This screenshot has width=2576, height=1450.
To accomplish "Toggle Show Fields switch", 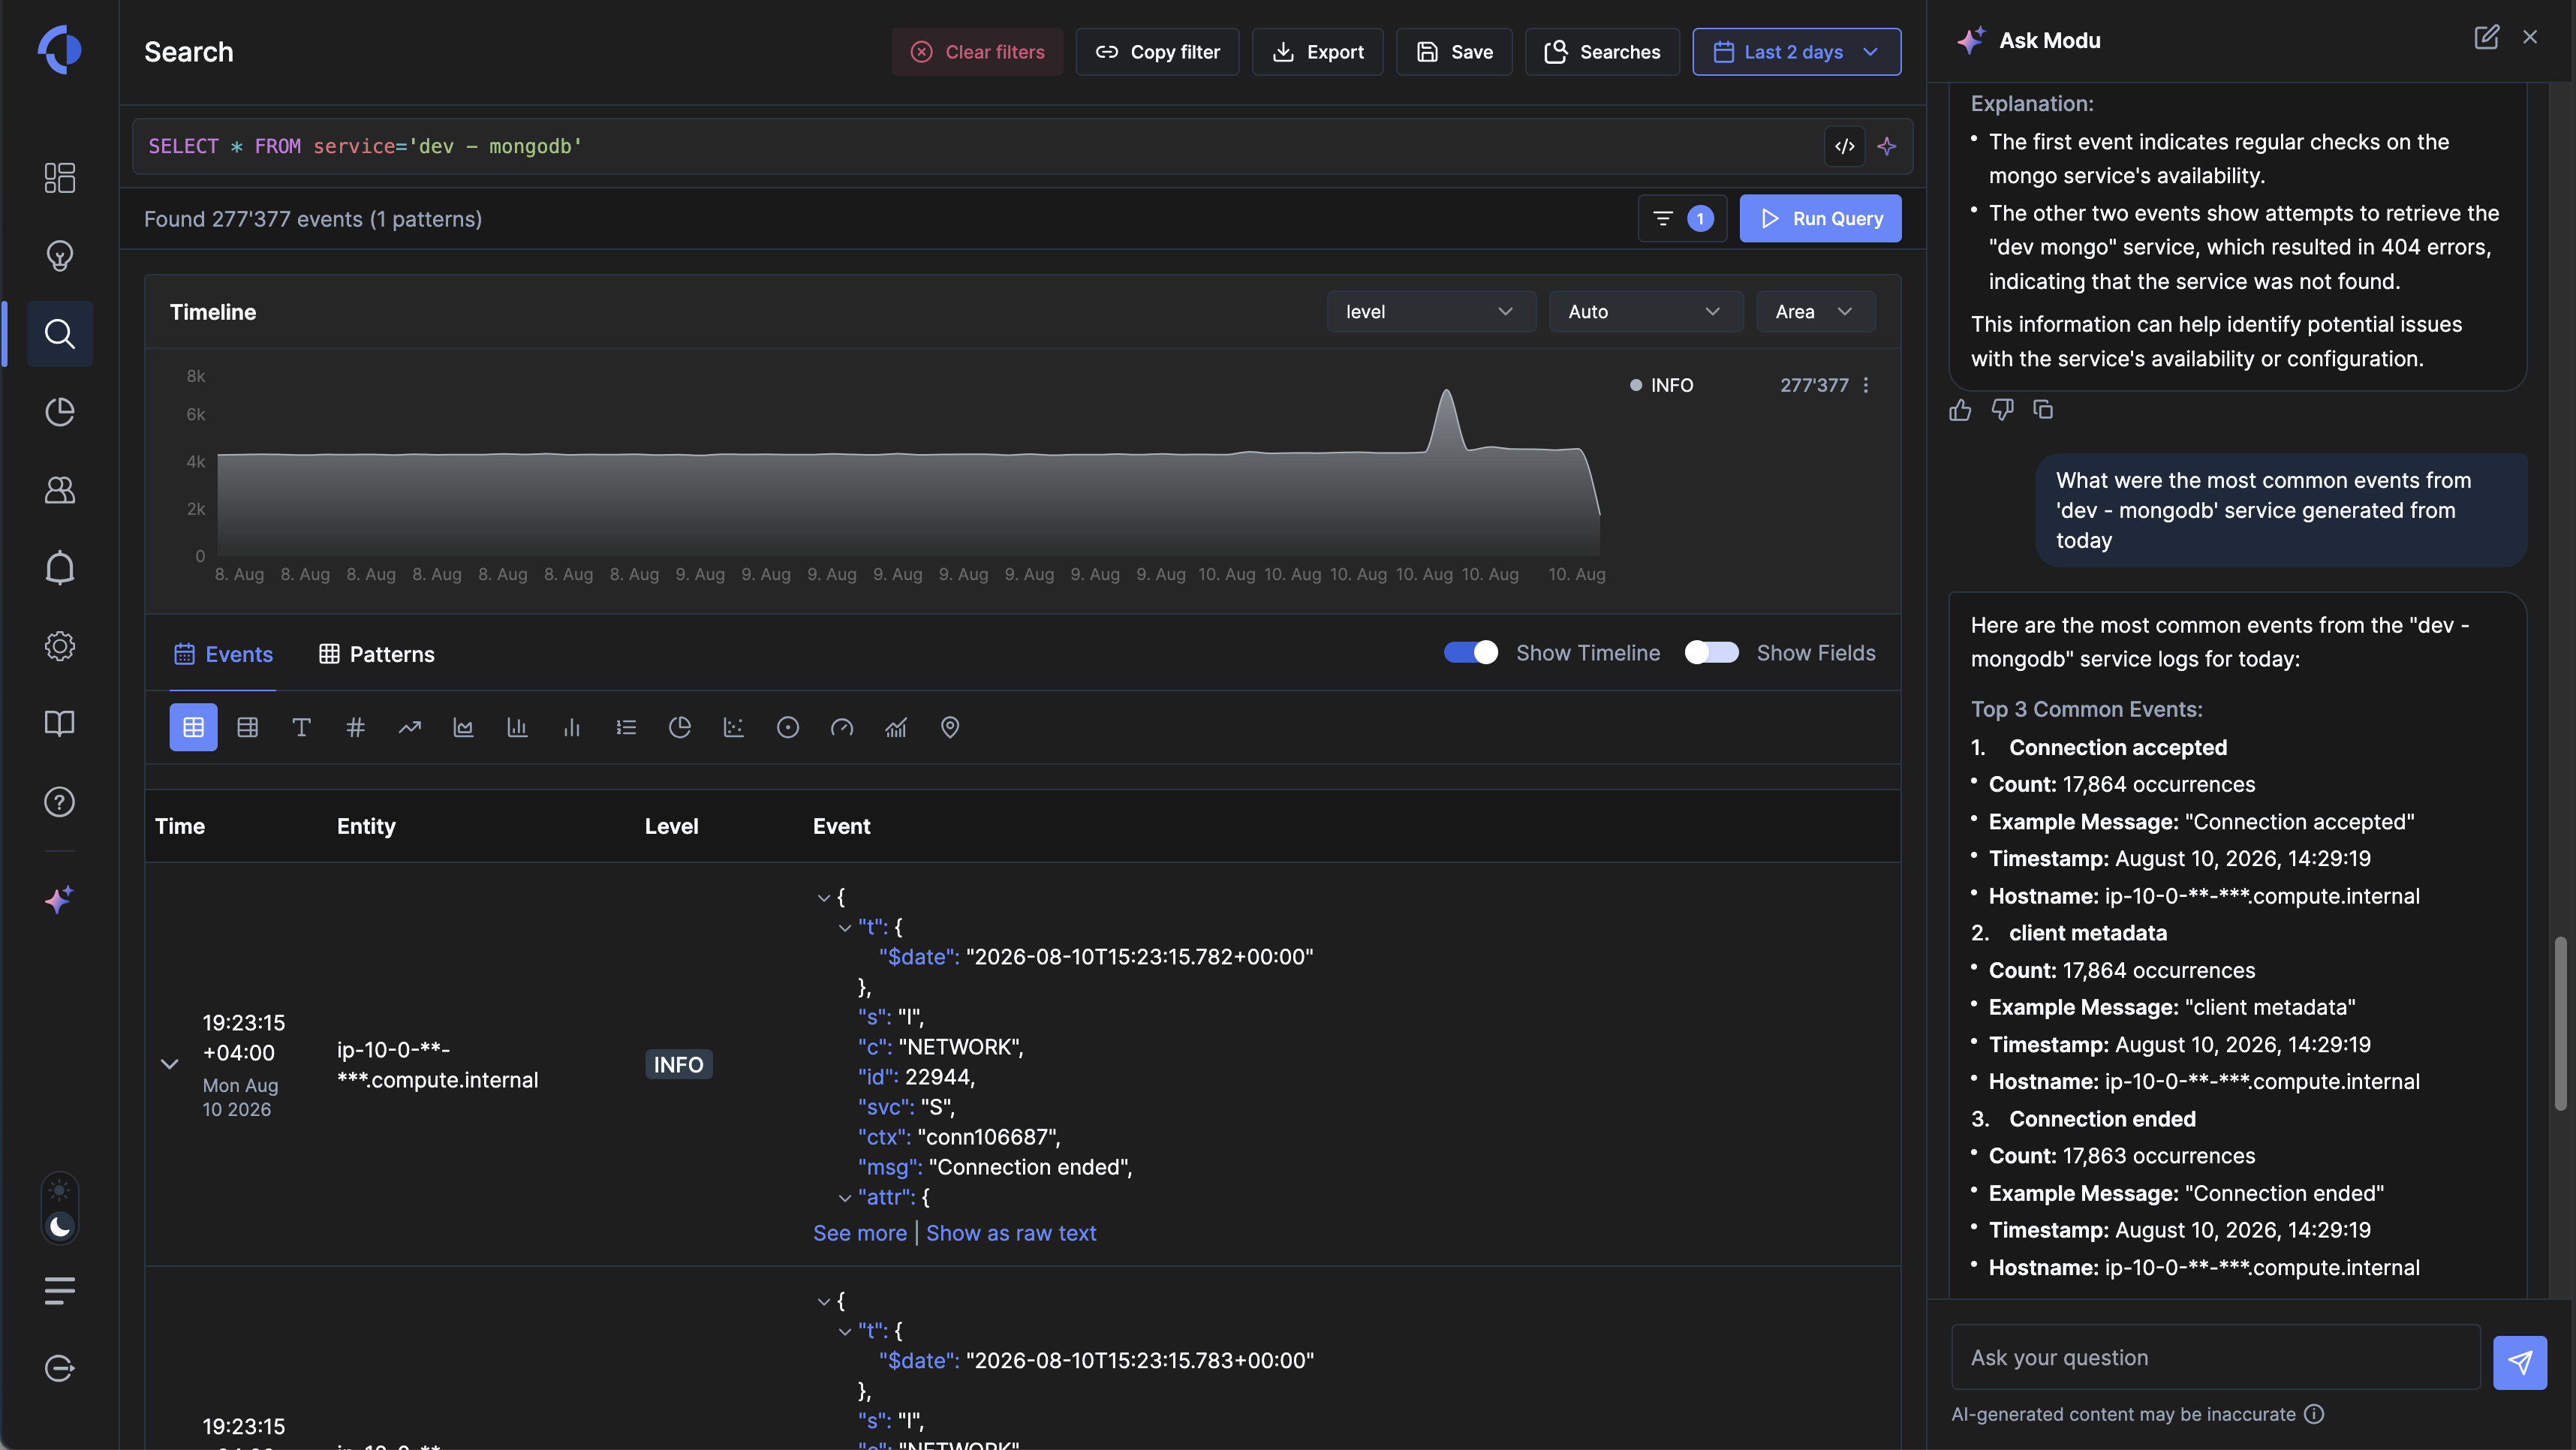I will click(1712, 653).
